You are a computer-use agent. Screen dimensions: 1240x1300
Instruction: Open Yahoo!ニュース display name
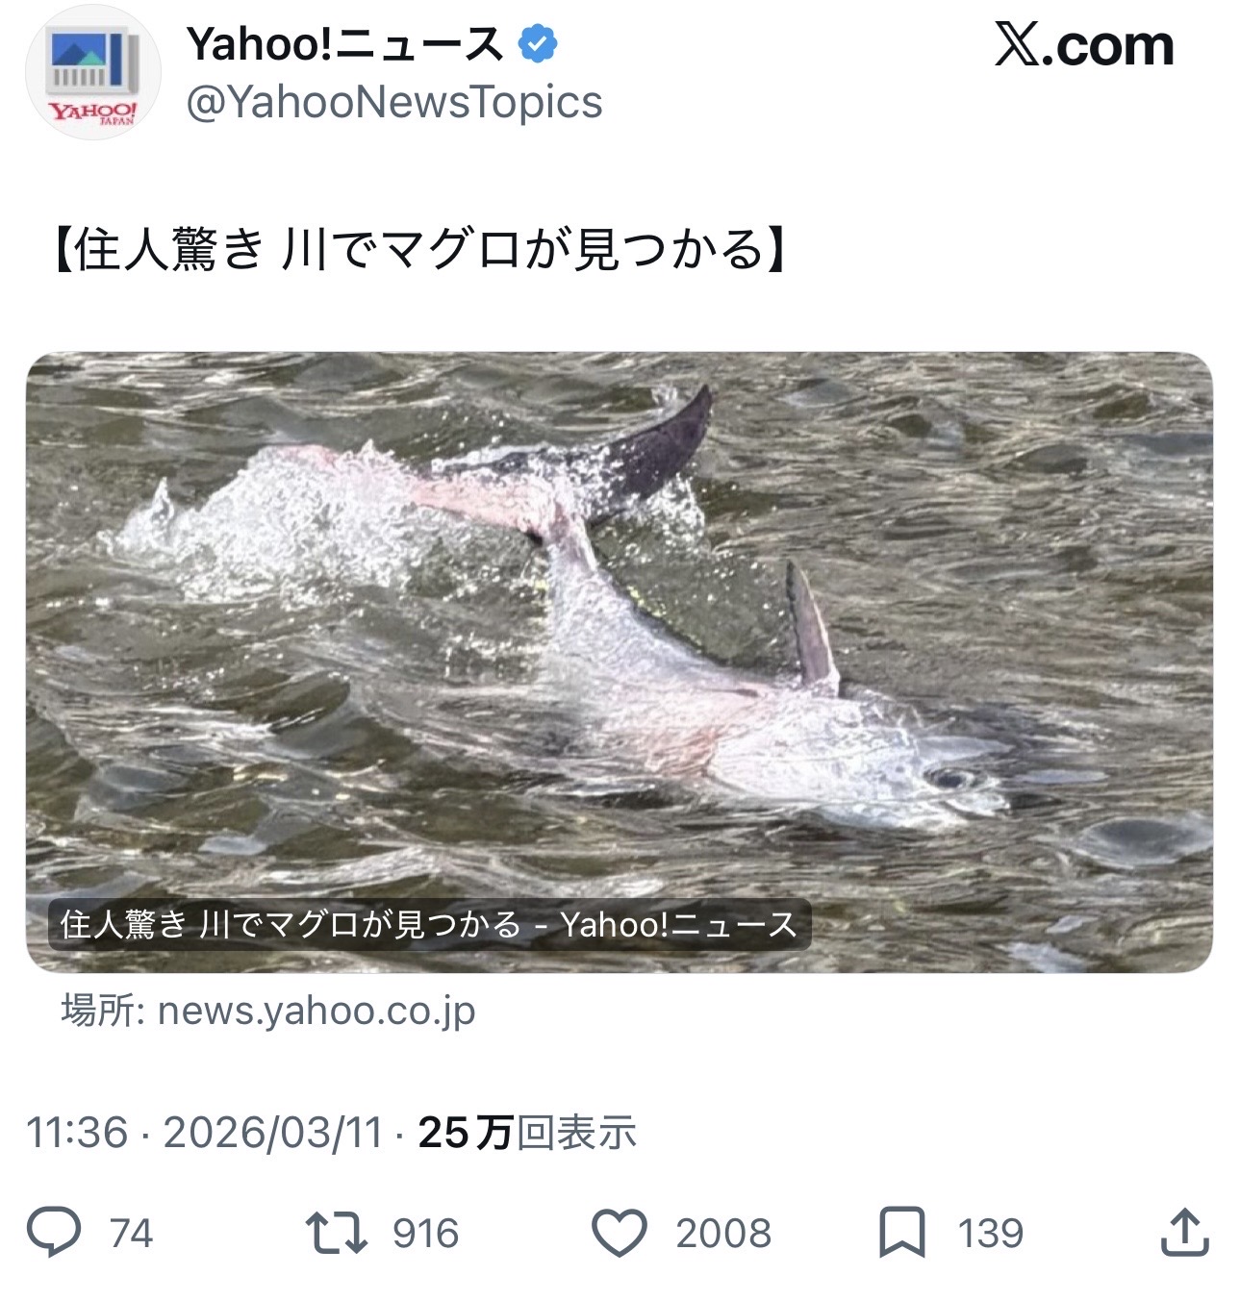tap(345, 44)
